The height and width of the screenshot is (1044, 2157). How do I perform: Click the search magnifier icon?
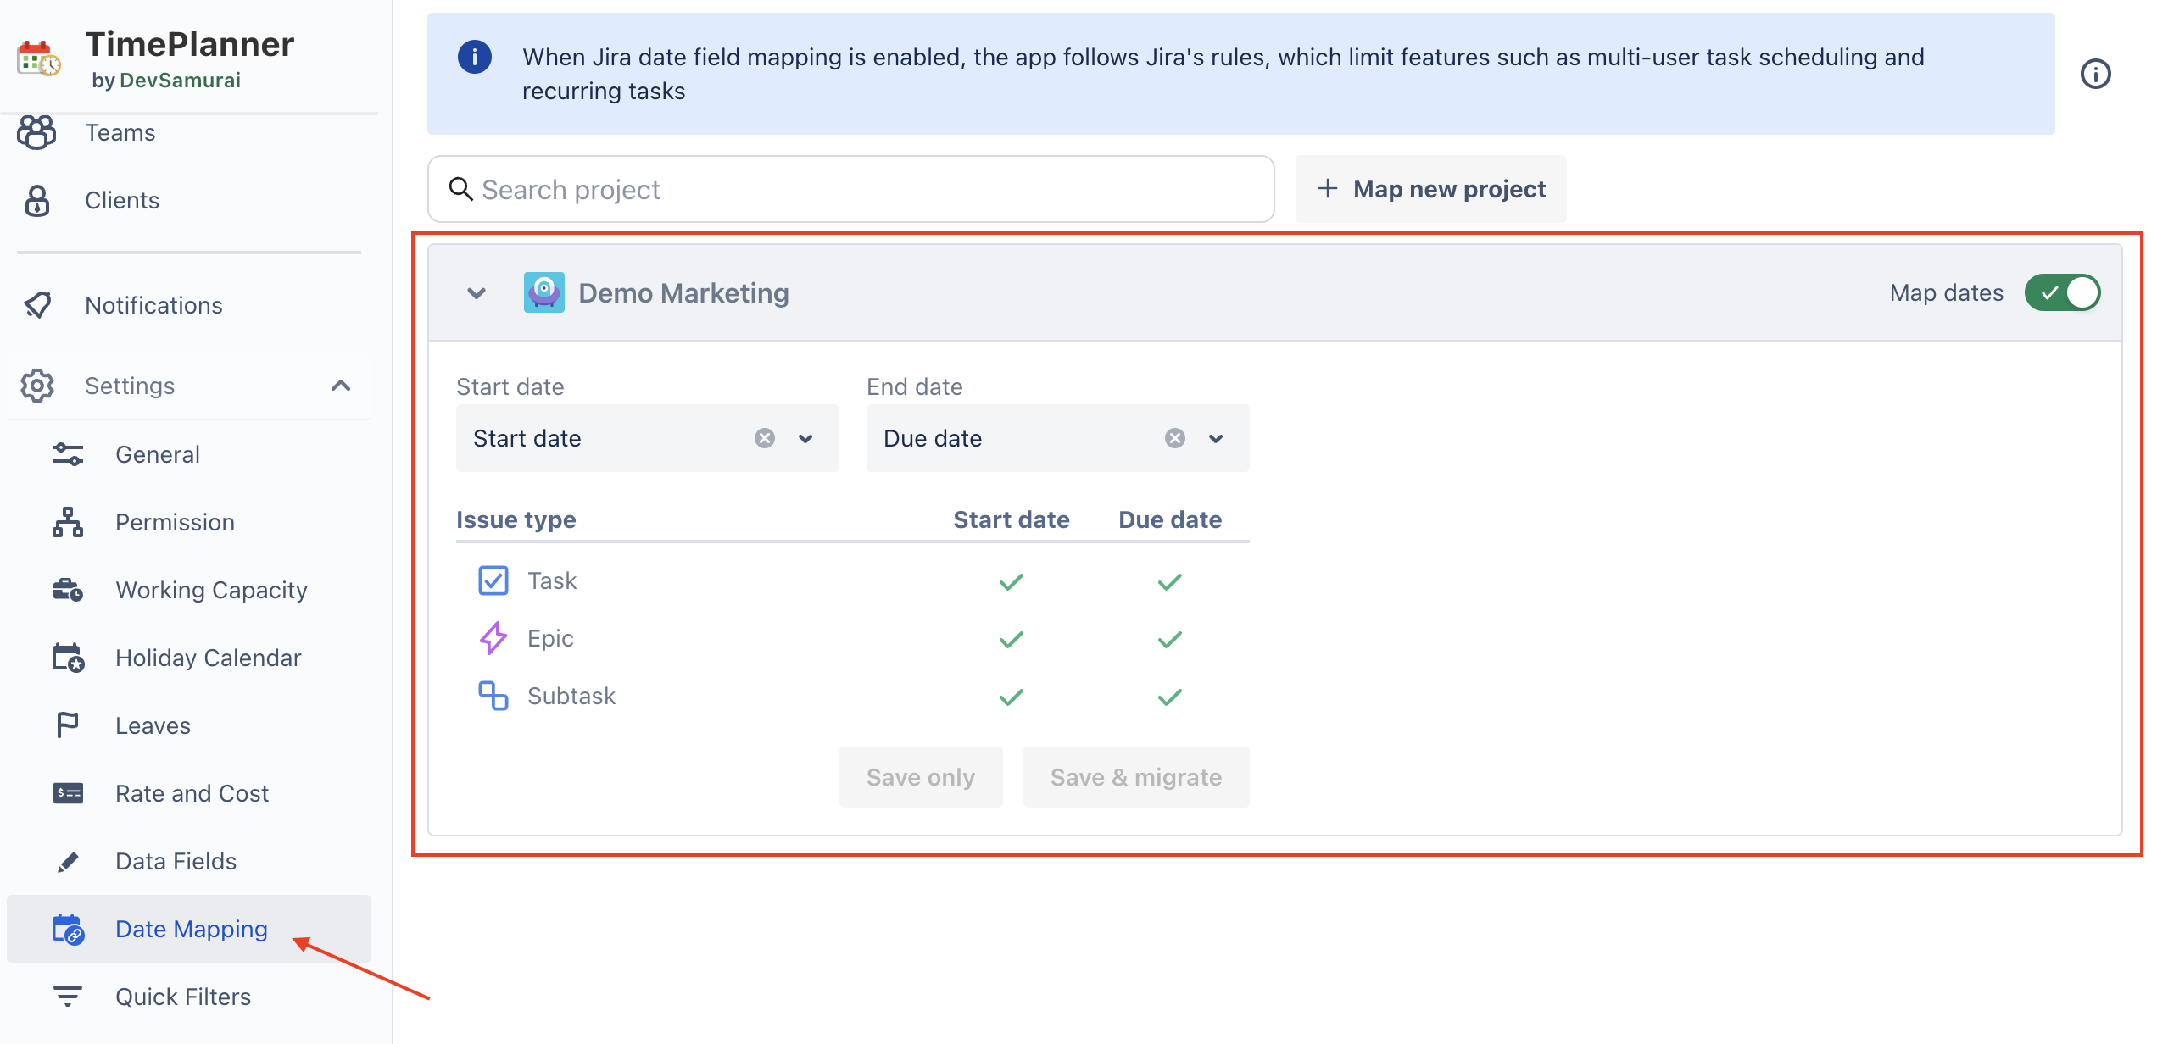pyautogui.click(x=460, y=189)
